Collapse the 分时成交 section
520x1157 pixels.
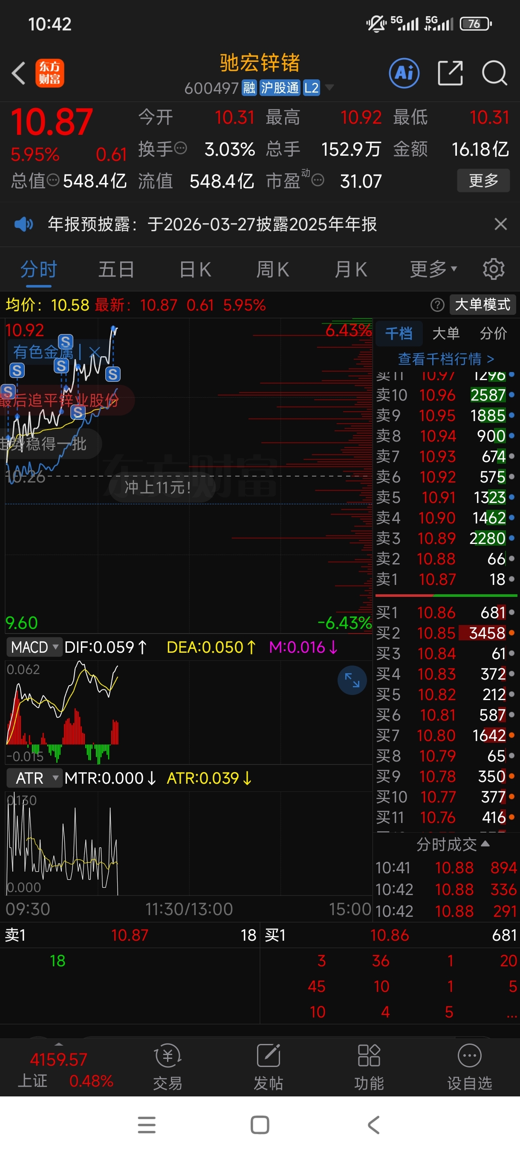tap(452, 844)
